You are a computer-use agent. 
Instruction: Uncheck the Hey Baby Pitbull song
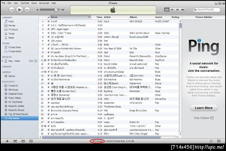click(x=49, y=56)
